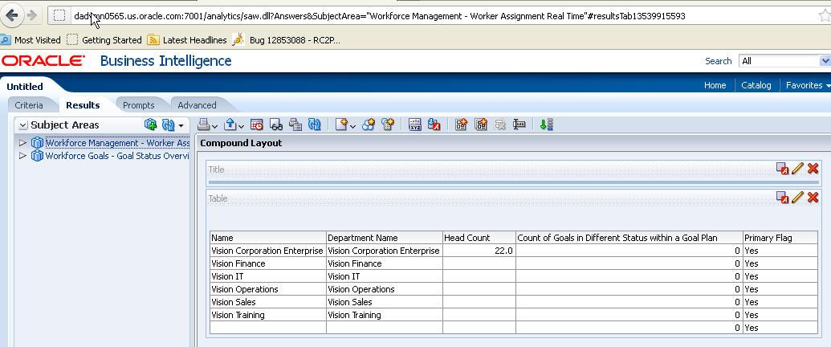The width and height of the screenshot is (831, 347).
Task: Click the Add/Remove Subject Areas icon
Action: tap(150, 125)
